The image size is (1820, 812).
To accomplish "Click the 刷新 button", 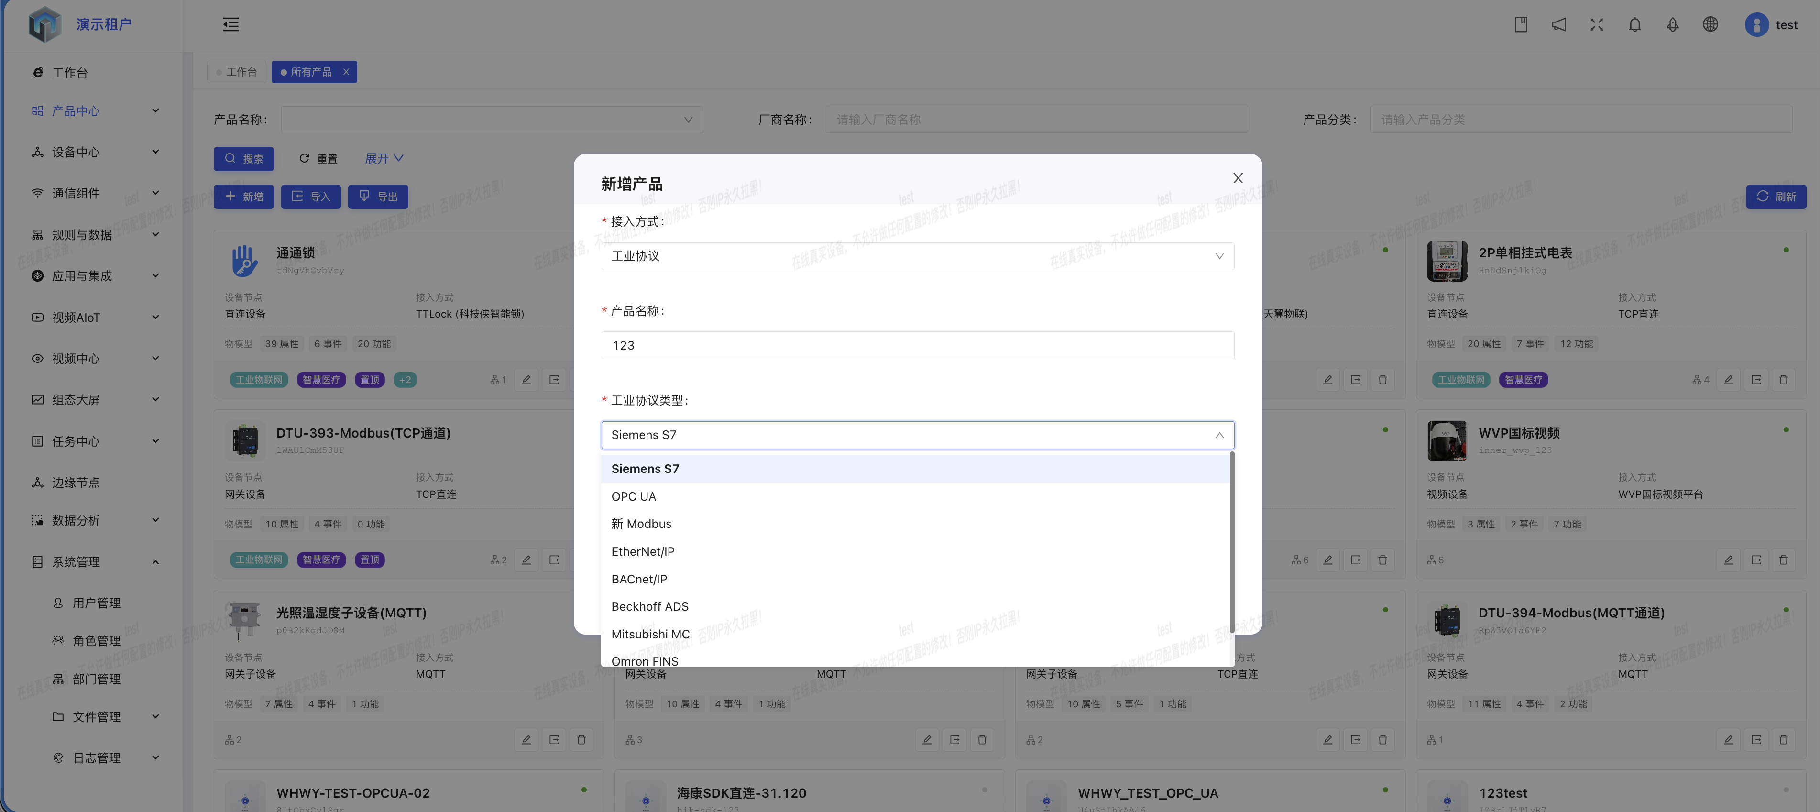I will coord(1776,197).
